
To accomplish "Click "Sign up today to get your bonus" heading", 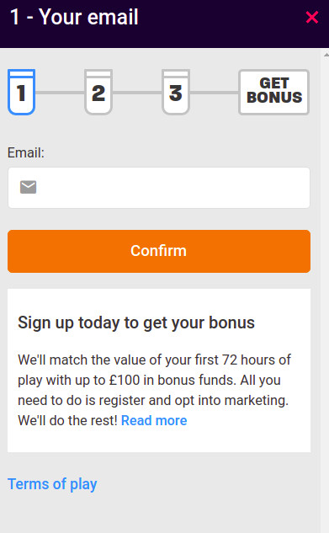I will point(136,322).
